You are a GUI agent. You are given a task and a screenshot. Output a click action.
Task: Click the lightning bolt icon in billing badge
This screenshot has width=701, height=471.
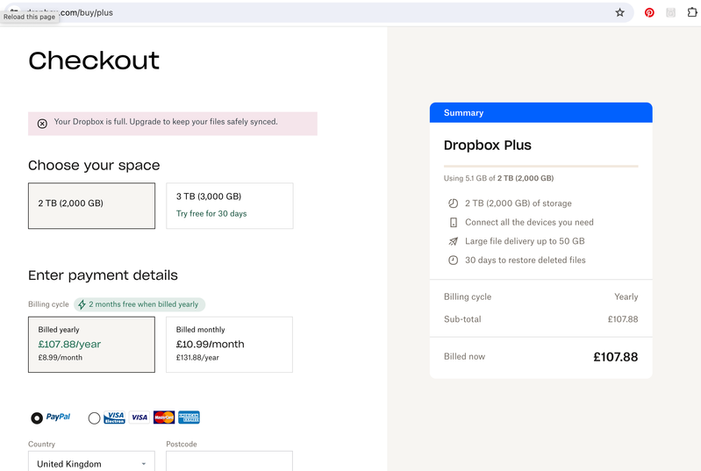click(82, 304)
